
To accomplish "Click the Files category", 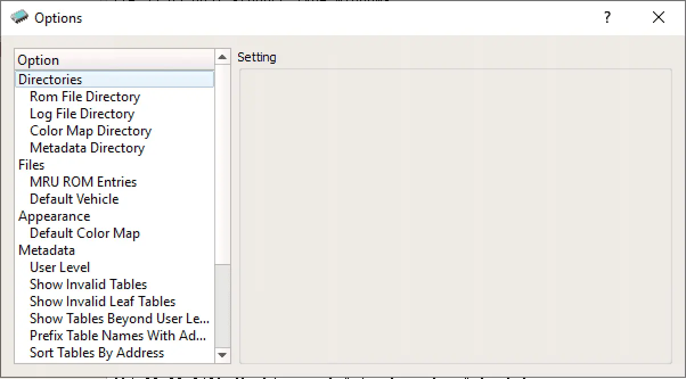I will (31, 165).
